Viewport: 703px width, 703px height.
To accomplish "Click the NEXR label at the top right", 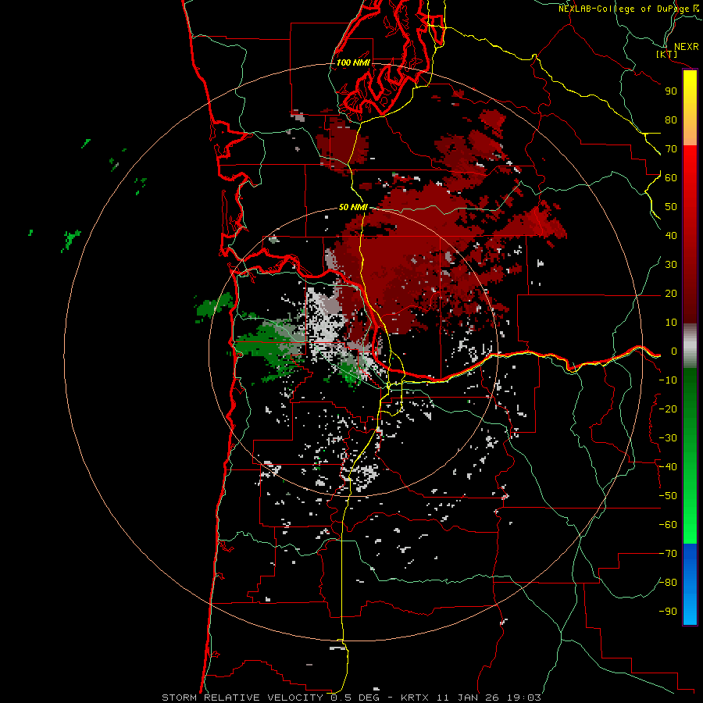I will coord(687,47).
